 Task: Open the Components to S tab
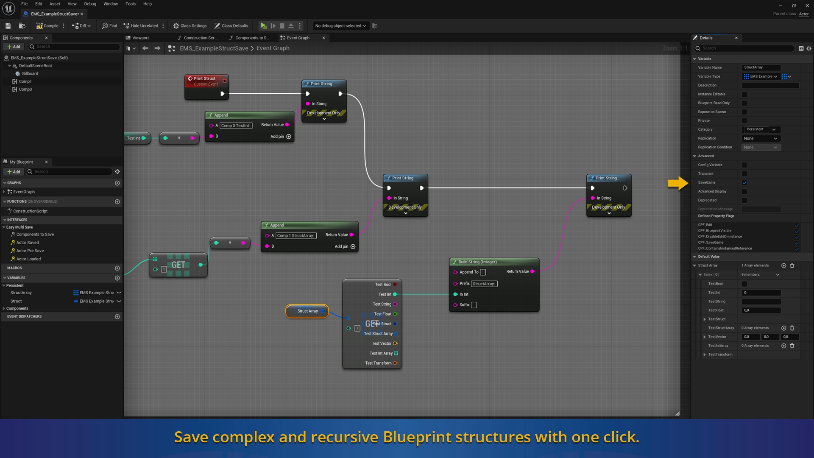tap(251, 37)
